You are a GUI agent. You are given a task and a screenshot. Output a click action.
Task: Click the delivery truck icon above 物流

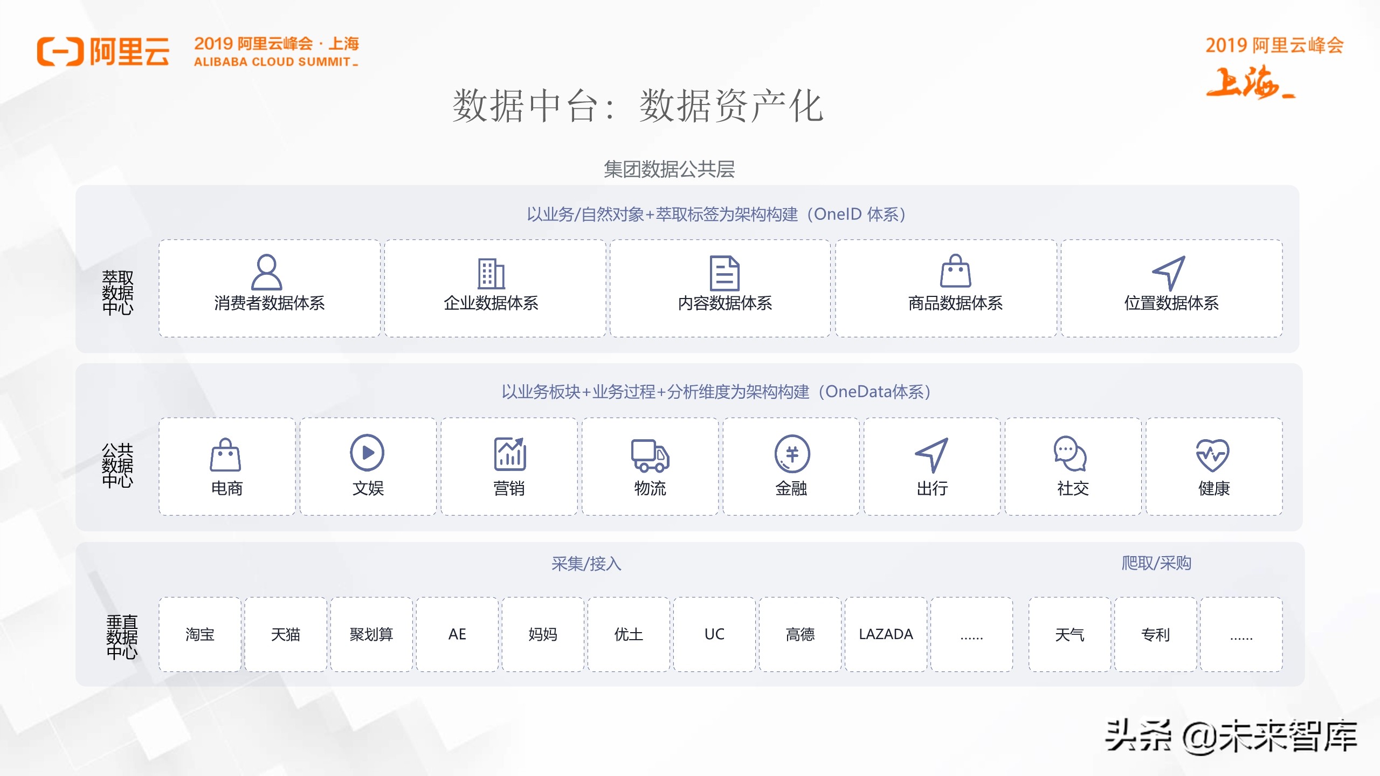651,454
